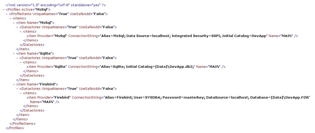Collapse inner items node under MsSql Datastores
315x133 pixels.
21,32
